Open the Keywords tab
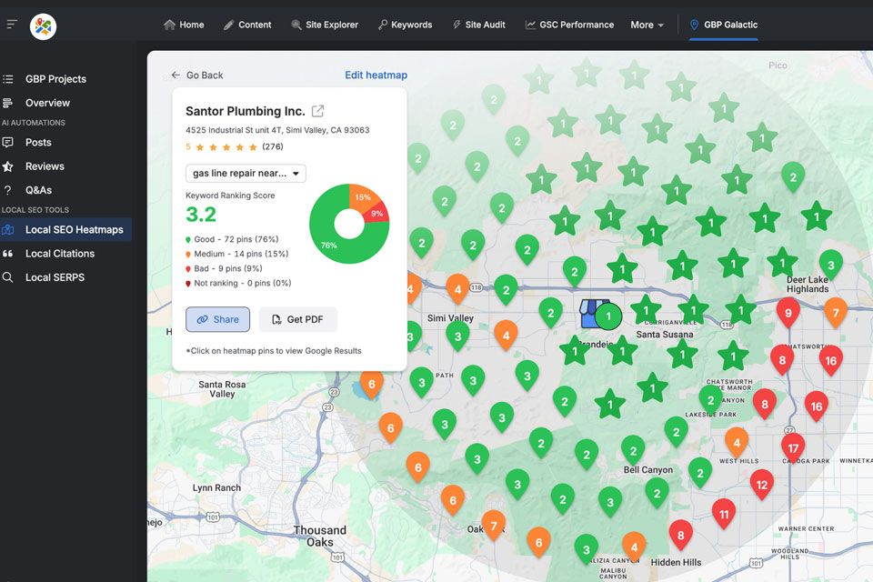The width and height of the screenshot is (873, 582). tap(405, 25)
